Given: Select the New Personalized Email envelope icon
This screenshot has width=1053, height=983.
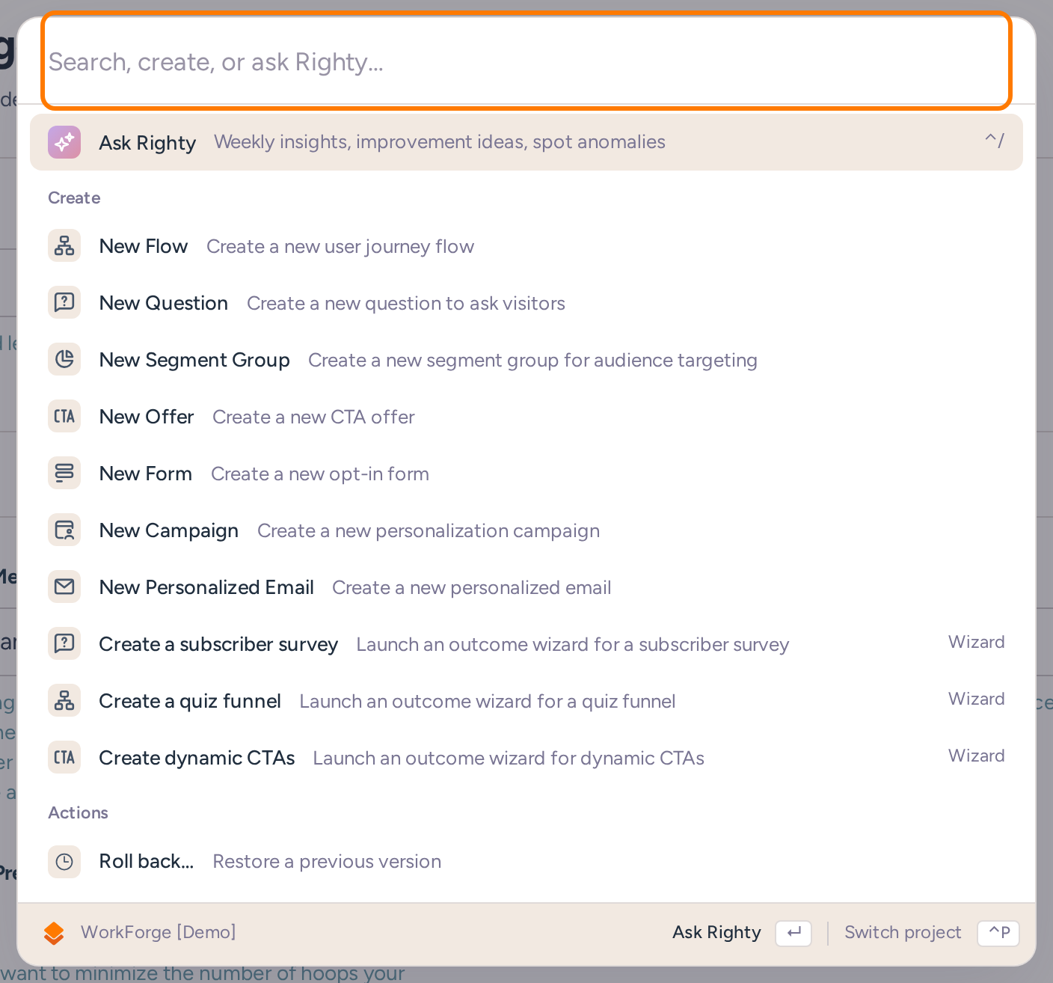Looking at the screenshot, I should [x=64, y=587].
